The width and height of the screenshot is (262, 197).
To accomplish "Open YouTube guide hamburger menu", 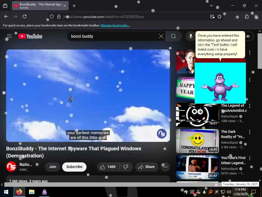I will (x=9, y=36).
